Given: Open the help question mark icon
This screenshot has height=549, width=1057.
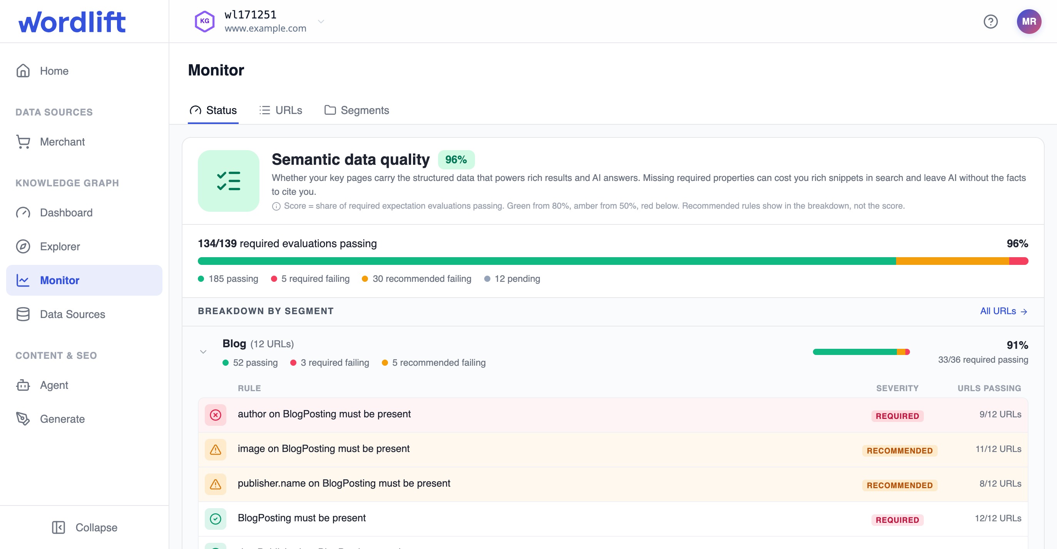Looking at the screenshot, I should (990, 21).
